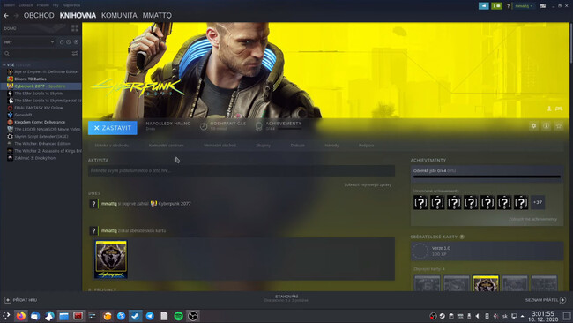Open game info icon
The height and width of the screenshot is (323, 573).
(546, 126)
